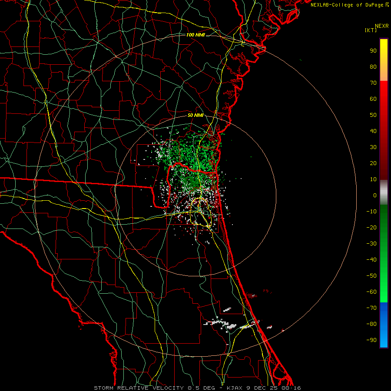
Task: Click the 0 value on velocity scale
Action: pos(375,195)
